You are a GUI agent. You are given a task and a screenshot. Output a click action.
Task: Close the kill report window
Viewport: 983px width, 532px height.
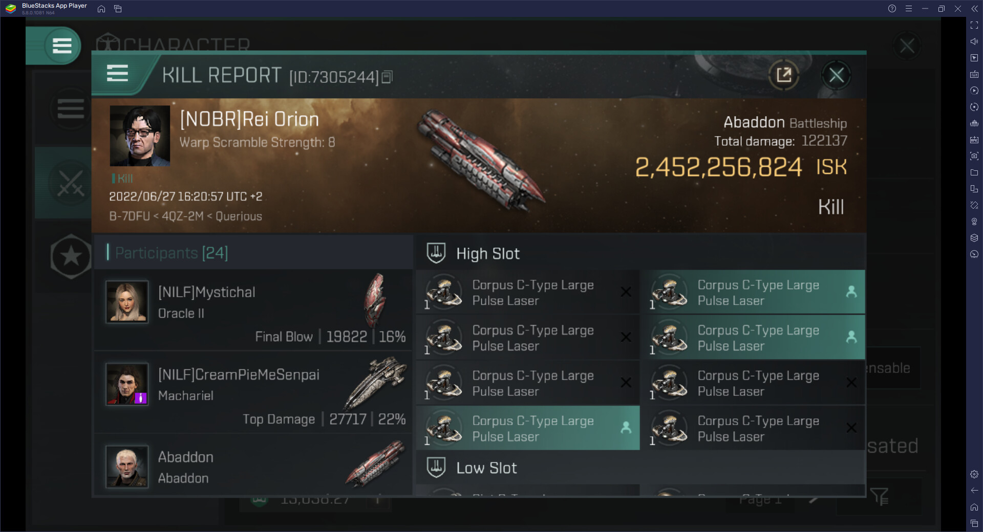click(836, 76)
